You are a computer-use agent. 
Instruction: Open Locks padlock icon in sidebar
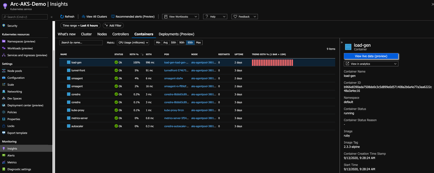(x=4, y=126)
